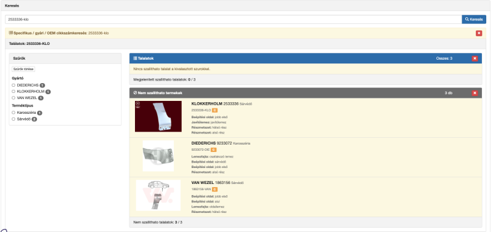Open the VAN WEZEL 1863156 product thumbnail
The width and height of the screenshot is (493, 232).
(x=158, y=195)
